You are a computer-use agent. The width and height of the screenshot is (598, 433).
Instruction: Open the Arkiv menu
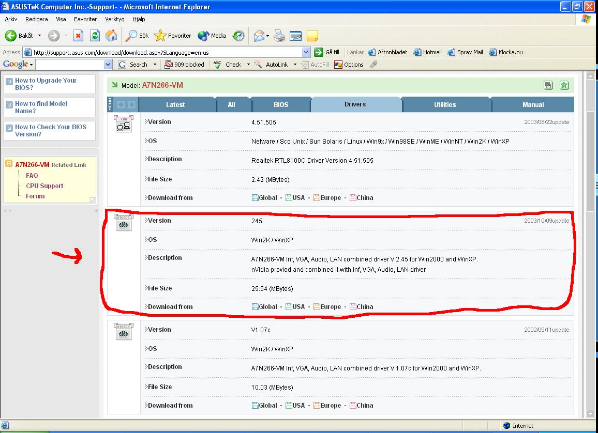point(11,19)
